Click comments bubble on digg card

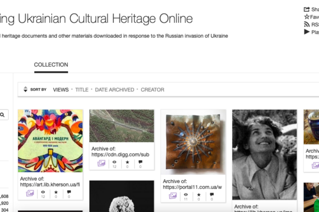[x=141, y=162]
